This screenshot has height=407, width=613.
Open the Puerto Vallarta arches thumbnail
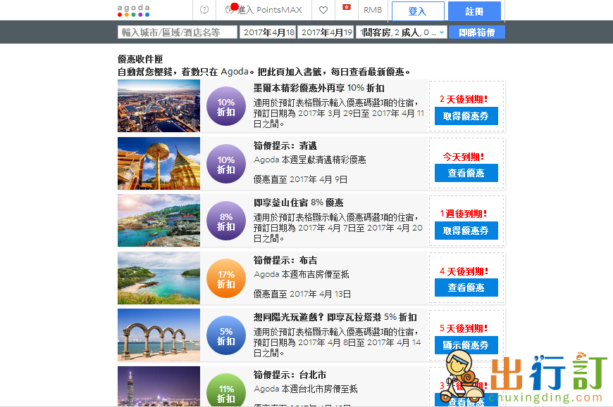(x=159, y=335)
